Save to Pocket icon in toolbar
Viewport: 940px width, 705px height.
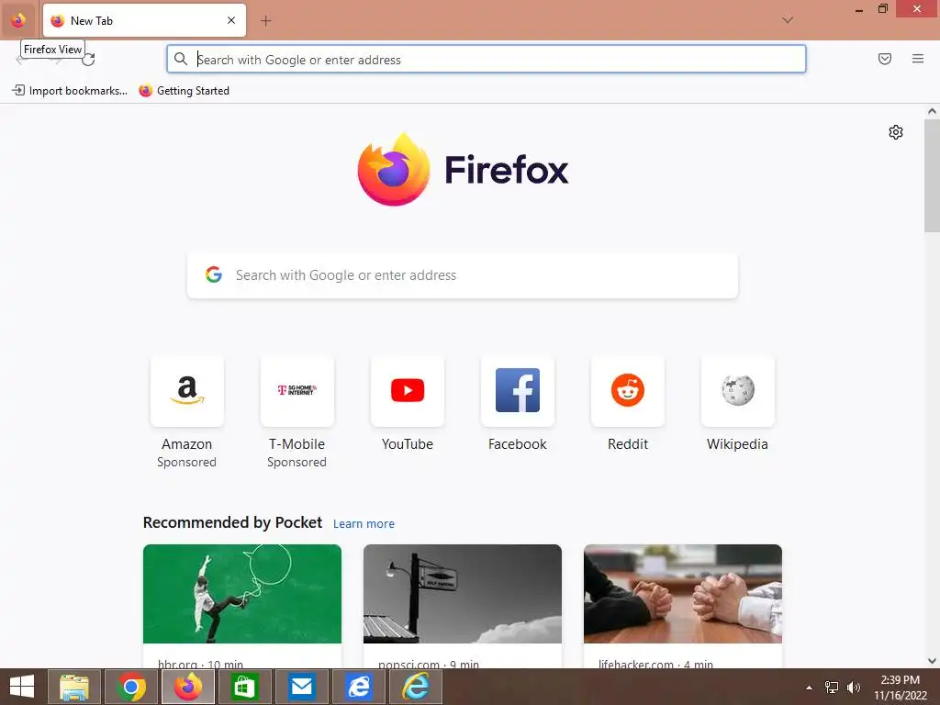tap(885, 59)
